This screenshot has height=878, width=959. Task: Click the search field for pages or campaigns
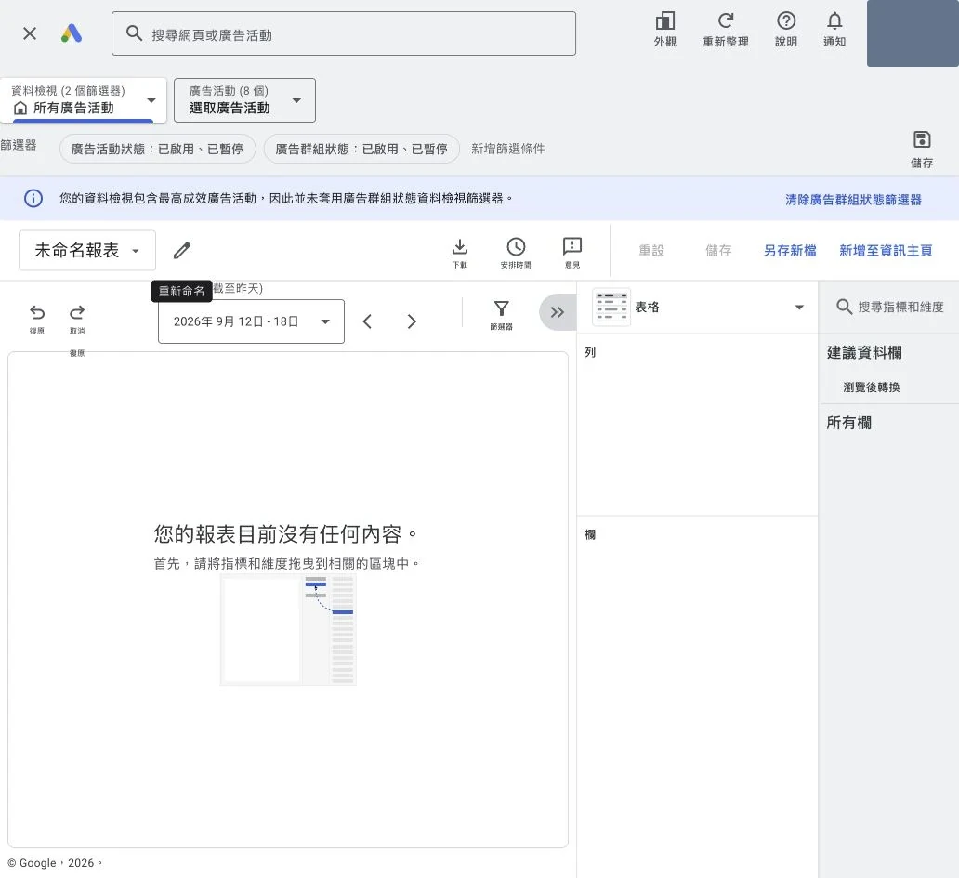coord(344,33)
